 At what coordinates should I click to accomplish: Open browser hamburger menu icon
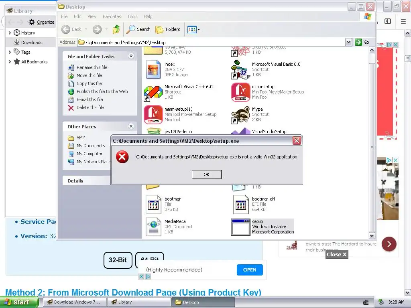[403, 21]
